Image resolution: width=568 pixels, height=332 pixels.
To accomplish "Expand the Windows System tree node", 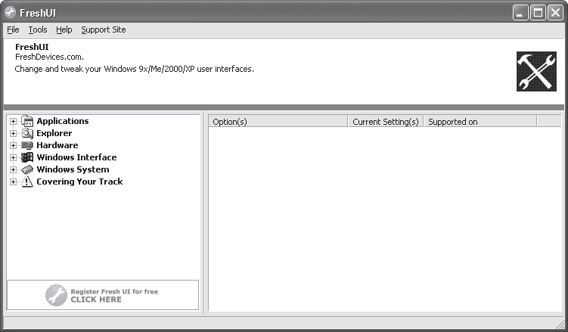I will pos(13,169).
